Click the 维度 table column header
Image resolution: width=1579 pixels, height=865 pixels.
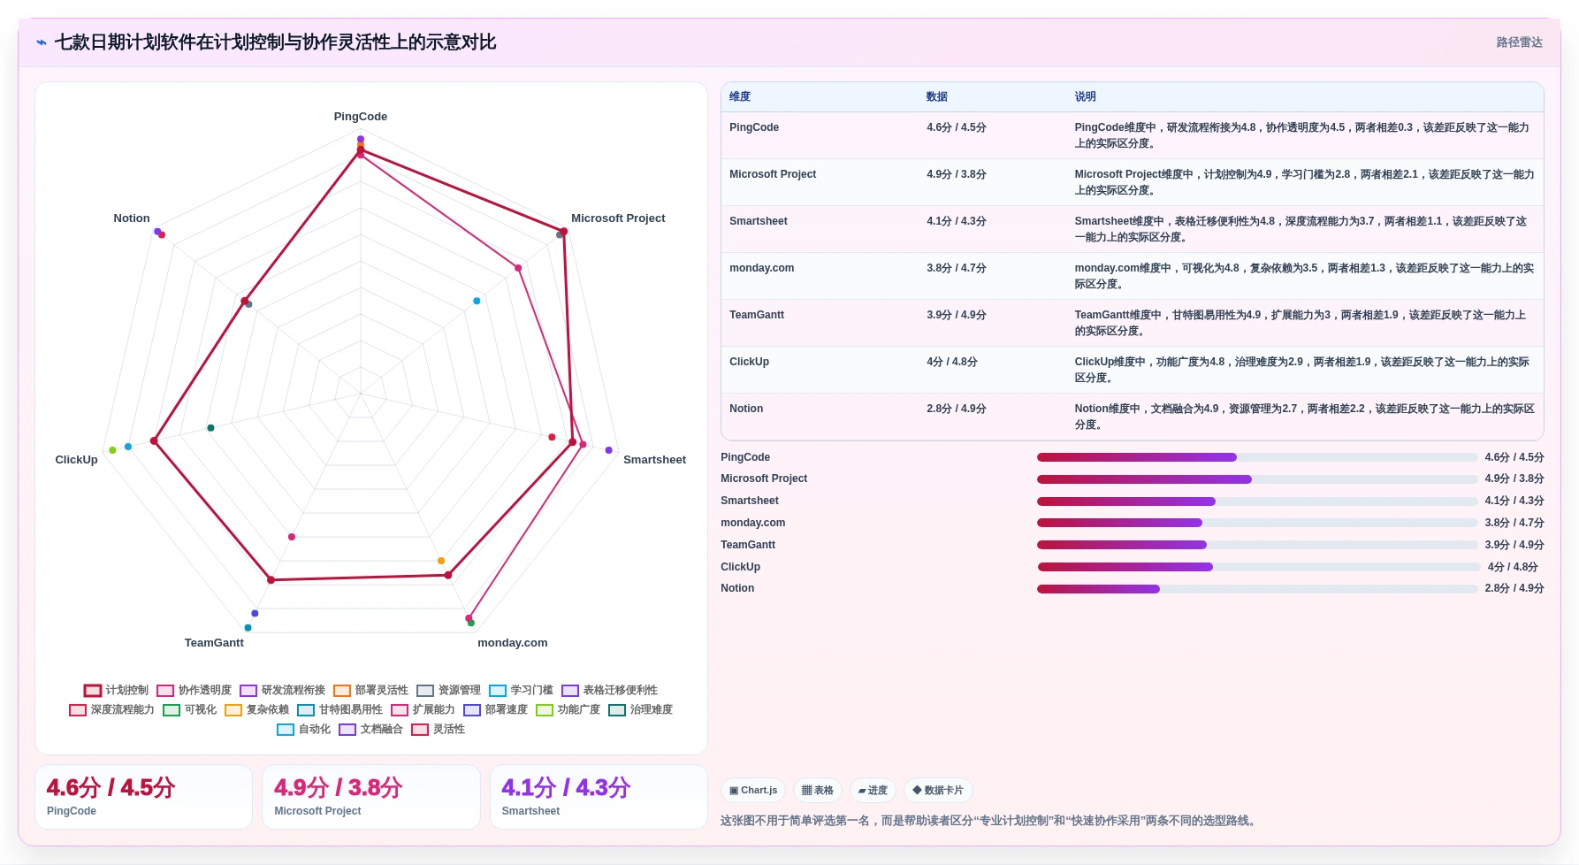740,96
